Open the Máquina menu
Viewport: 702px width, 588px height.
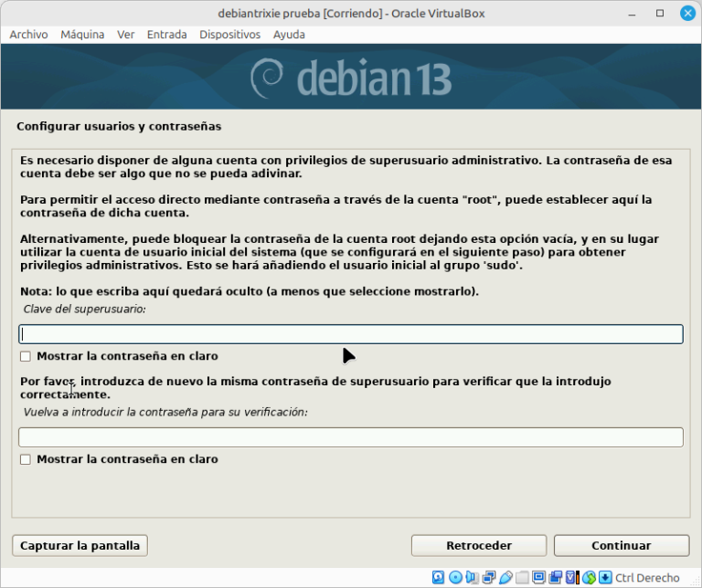tap(82, 35)
